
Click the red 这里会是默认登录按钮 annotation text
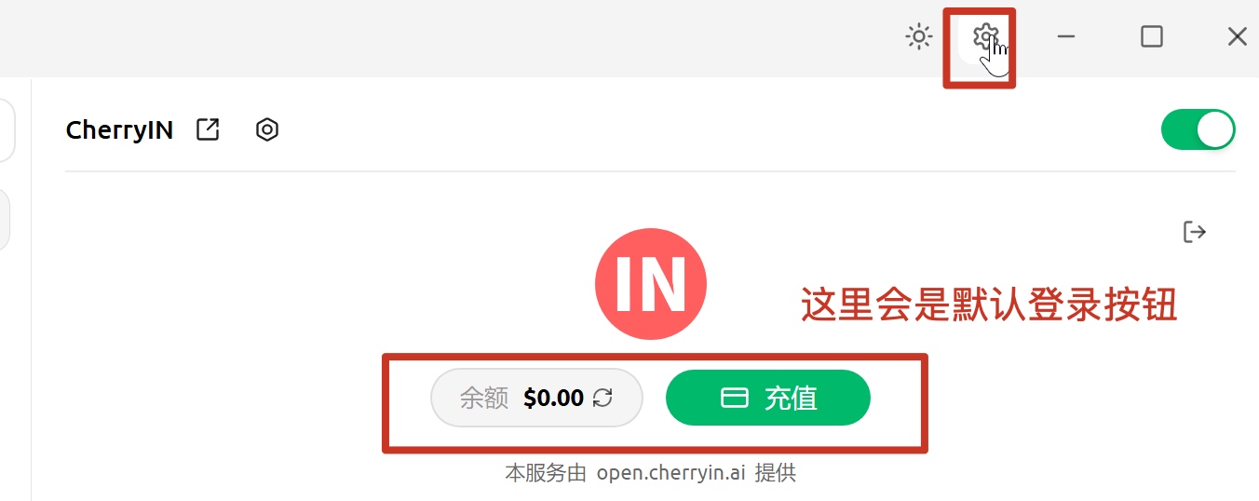[990, 305]
